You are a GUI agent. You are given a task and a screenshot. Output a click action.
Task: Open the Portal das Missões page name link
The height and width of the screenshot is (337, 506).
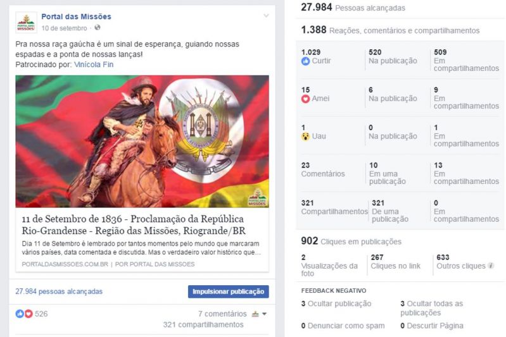coord(76,16)
